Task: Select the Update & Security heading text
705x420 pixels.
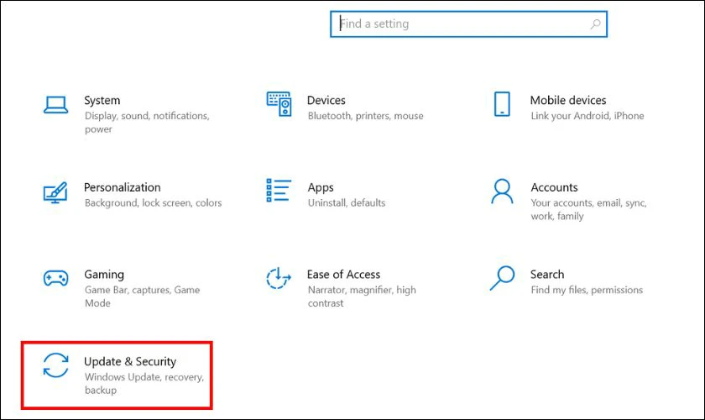Action: click(x=130, y=361)
